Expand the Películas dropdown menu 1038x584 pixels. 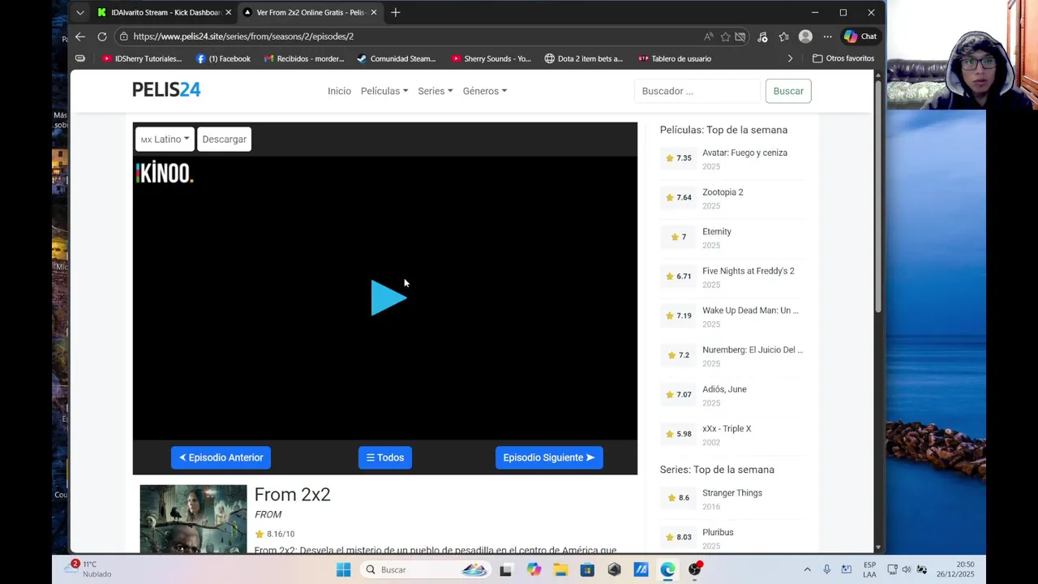coord(384,91)
